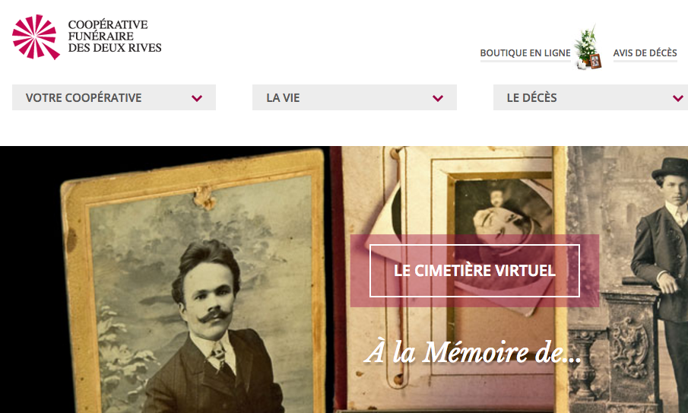Open the Avis de décès link
Viewport: 688px width, 413px height.
tap(645, 53)
